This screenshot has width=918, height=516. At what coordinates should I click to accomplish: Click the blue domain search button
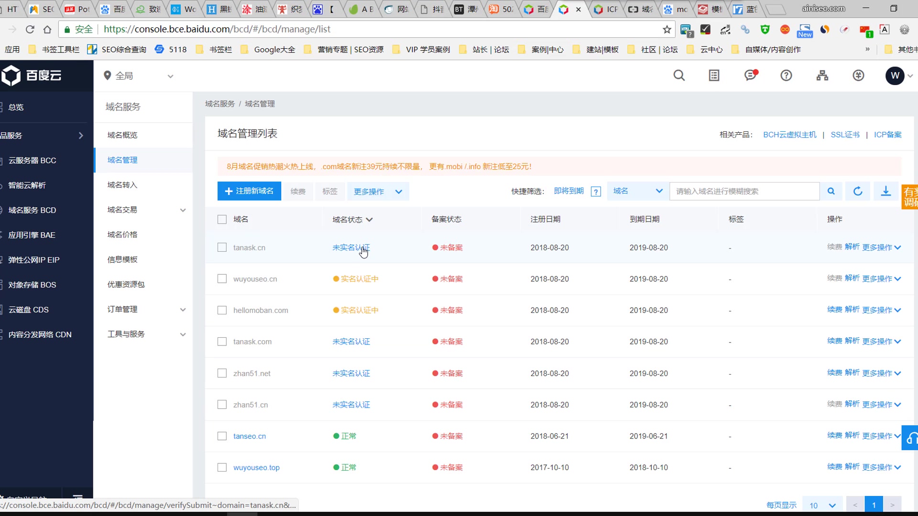(x=831, y=191)
